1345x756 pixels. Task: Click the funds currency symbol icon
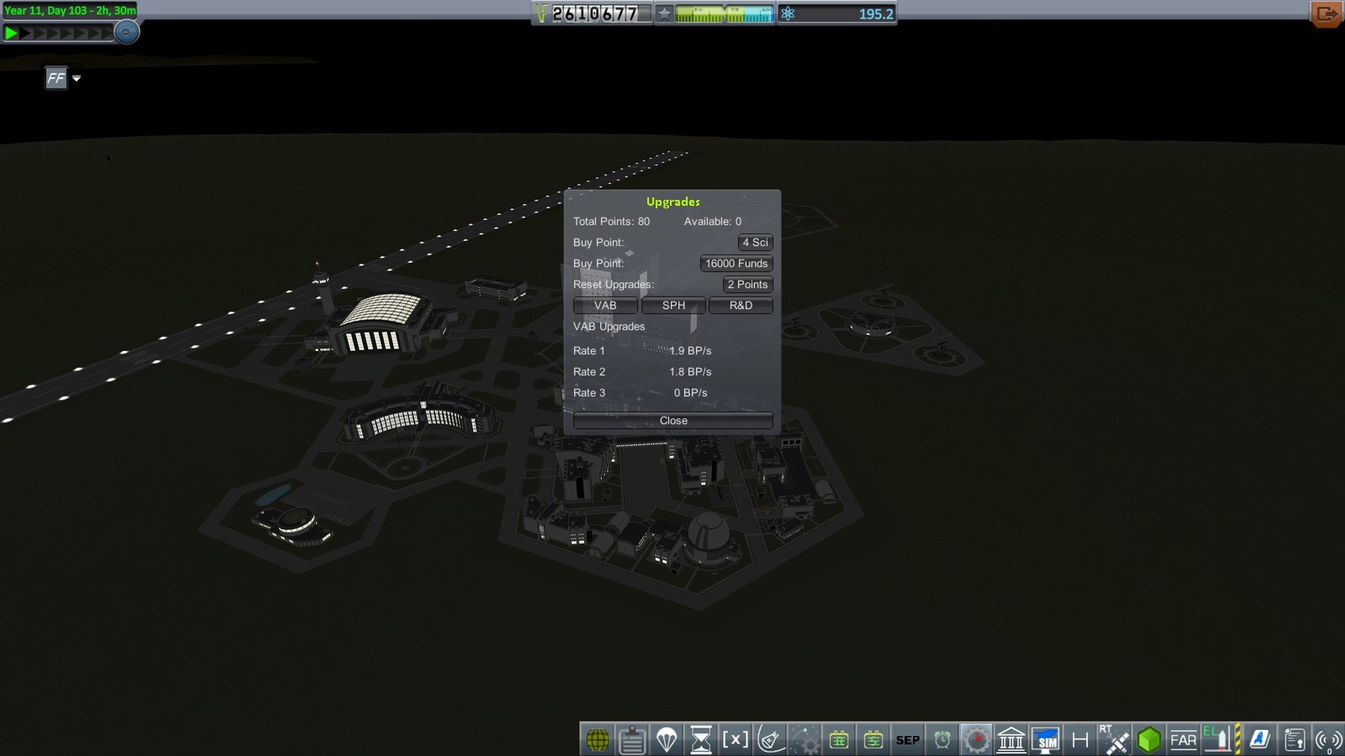coord(541,13)
